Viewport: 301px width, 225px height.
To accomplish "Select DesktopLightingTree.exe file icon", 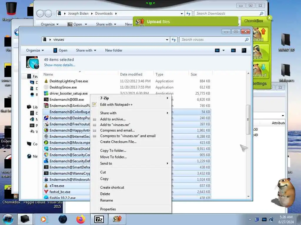I will coord(46,81).
